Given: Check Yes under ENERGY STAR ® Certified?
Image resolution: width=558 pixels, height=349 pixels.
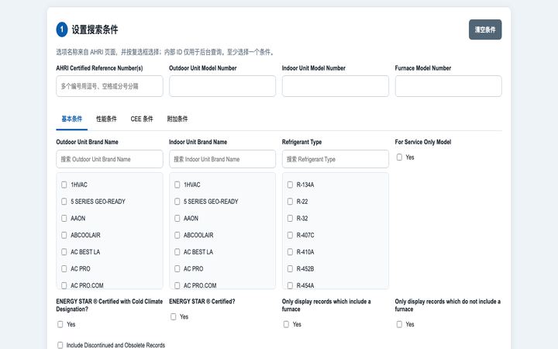Looking at the screenshot, I should 174,316.
